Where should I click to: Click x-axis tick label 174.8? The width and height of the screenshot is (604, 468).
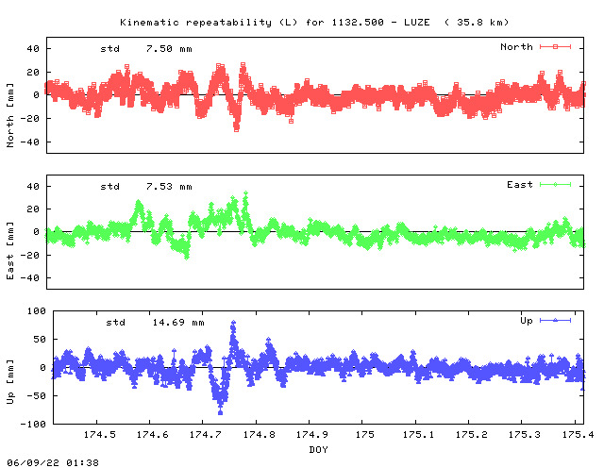(259, 435)
